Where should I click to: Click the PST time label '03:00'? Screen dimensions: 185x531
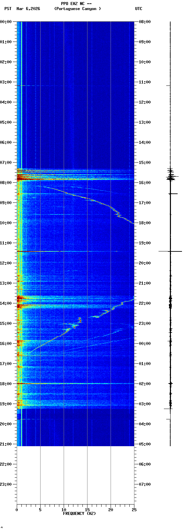tap(6, 82)
